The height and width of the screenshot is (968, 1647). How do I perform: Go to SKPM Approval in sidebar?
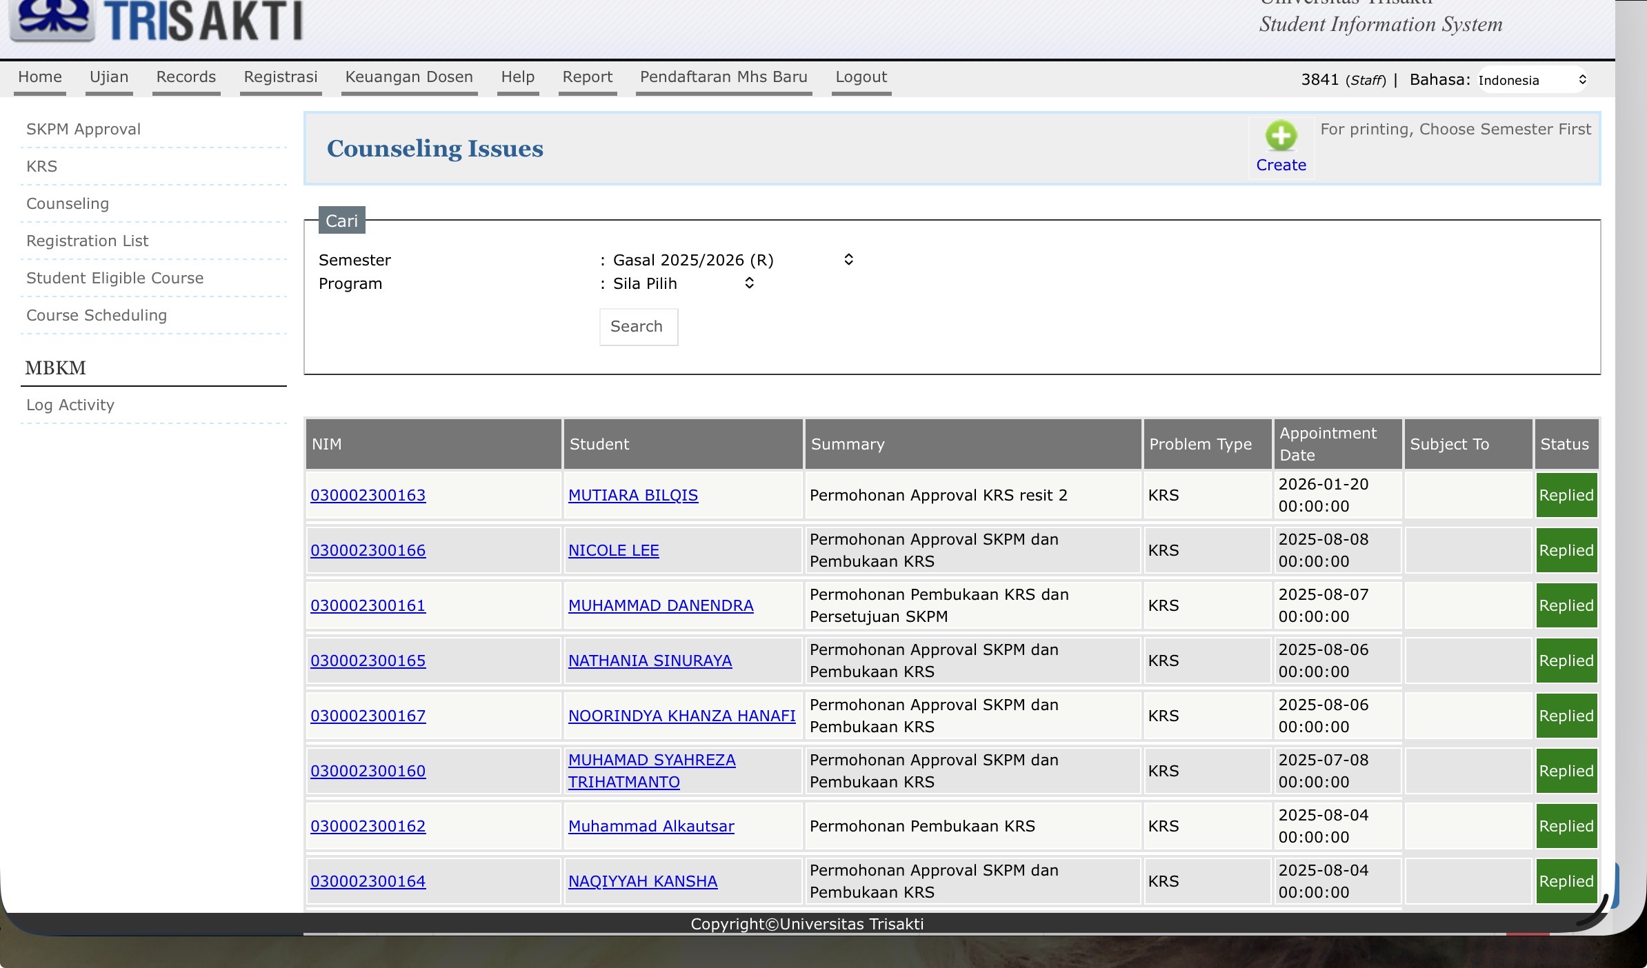click(83, 130)
